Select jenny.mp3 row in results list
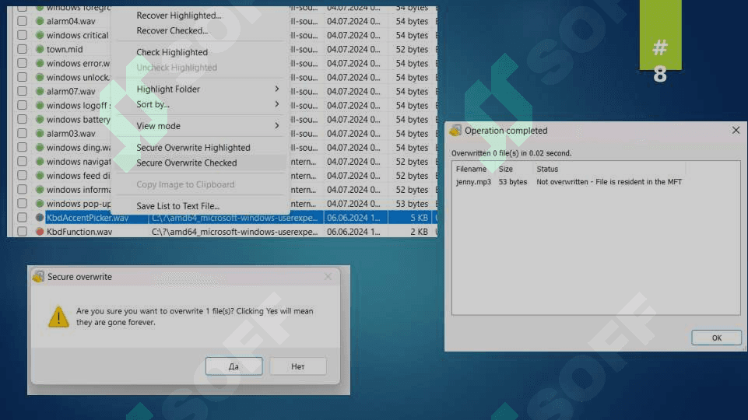The height and width of the screenshot is (420, 748). click(x=473, y=182)
